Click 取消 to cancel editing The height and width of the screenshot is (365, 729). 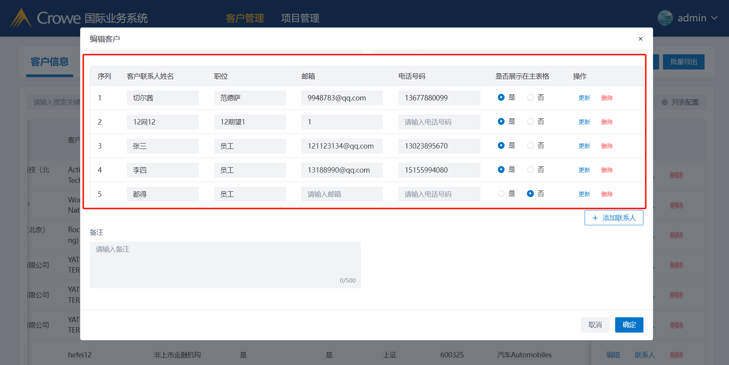pos(595,325)
